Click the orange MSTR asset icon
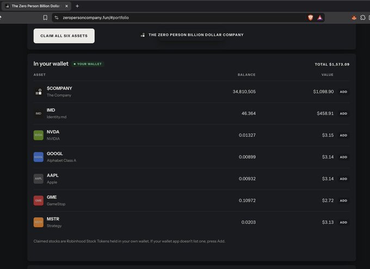This screenshot has height=269, width=370. click(x=39, y=222)
